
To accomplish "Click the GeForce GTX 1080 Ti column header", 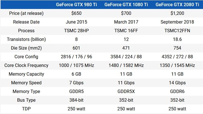I will click(126, 5).
